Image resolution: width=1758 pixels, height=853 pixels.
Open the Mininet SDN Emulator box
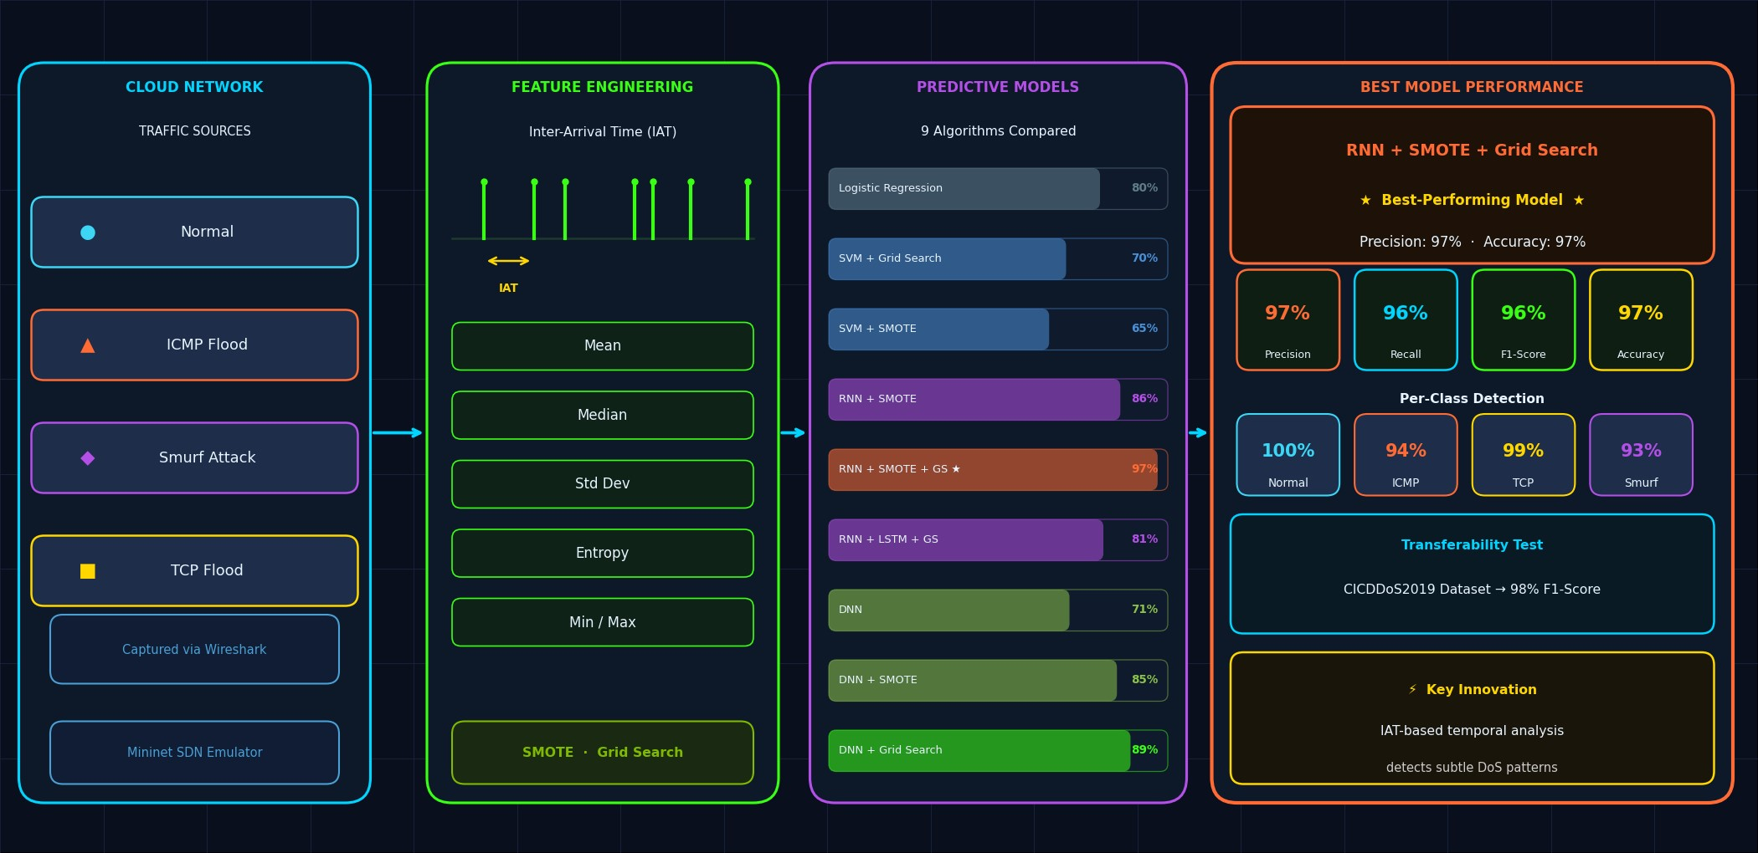tap(194, 753)
